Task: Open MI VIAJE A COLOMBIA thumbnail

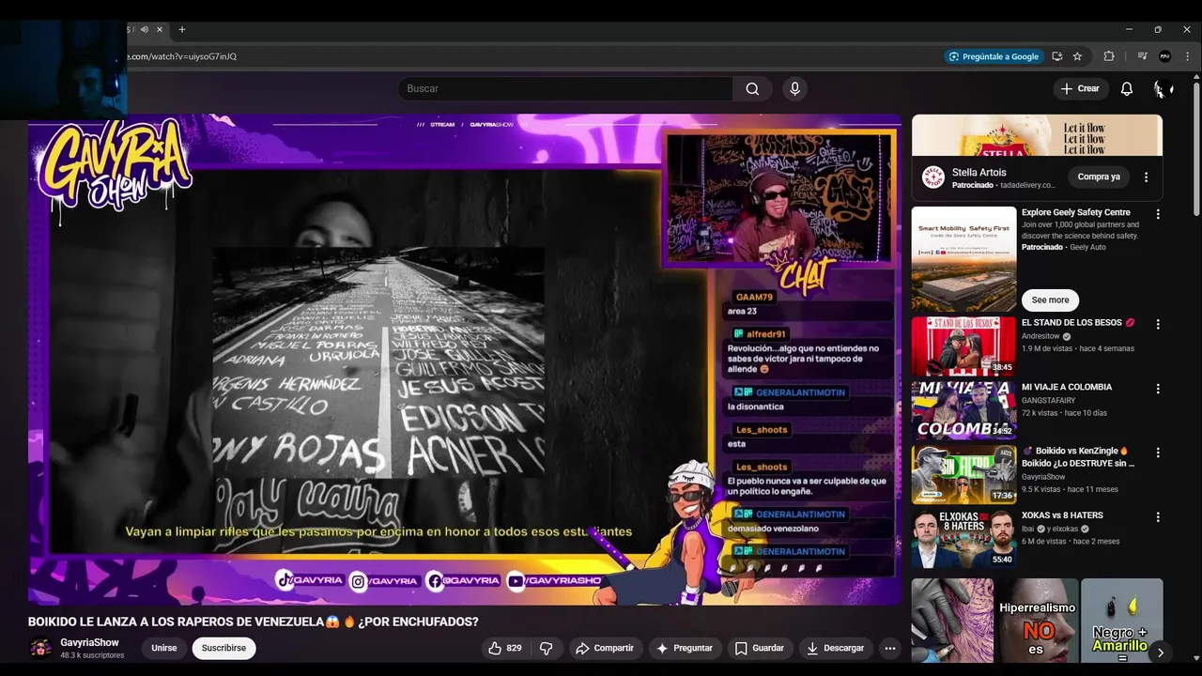Action: click(963, 410)
